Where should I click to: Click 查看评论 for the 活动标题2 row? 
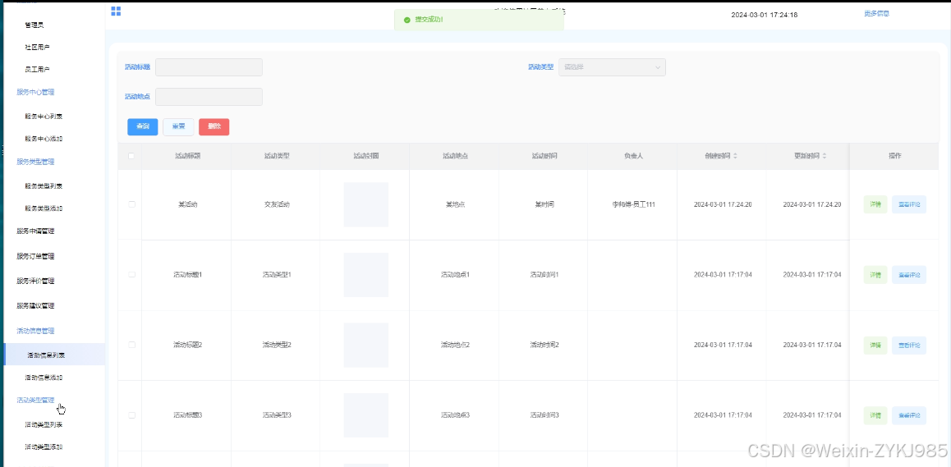click(x=909, y=345)
